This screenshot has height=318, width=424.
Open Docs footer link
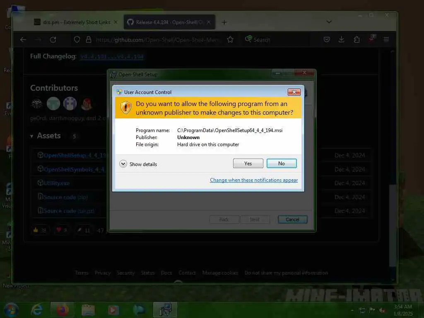(166, 273)
